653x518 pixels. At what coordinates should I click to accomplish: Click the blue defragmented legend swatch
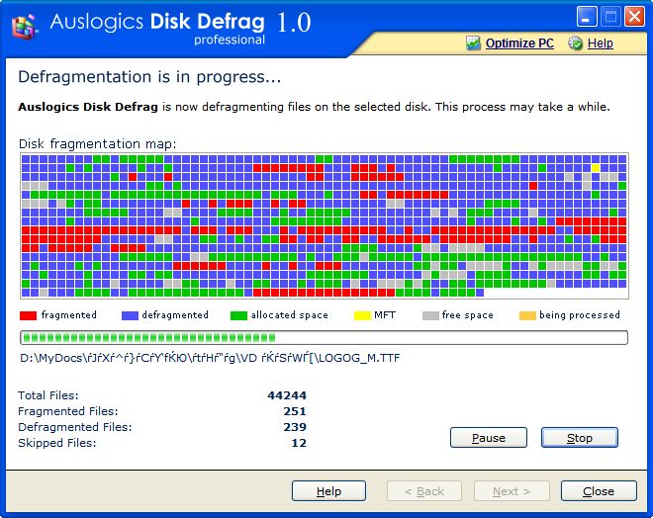[130, 315]
